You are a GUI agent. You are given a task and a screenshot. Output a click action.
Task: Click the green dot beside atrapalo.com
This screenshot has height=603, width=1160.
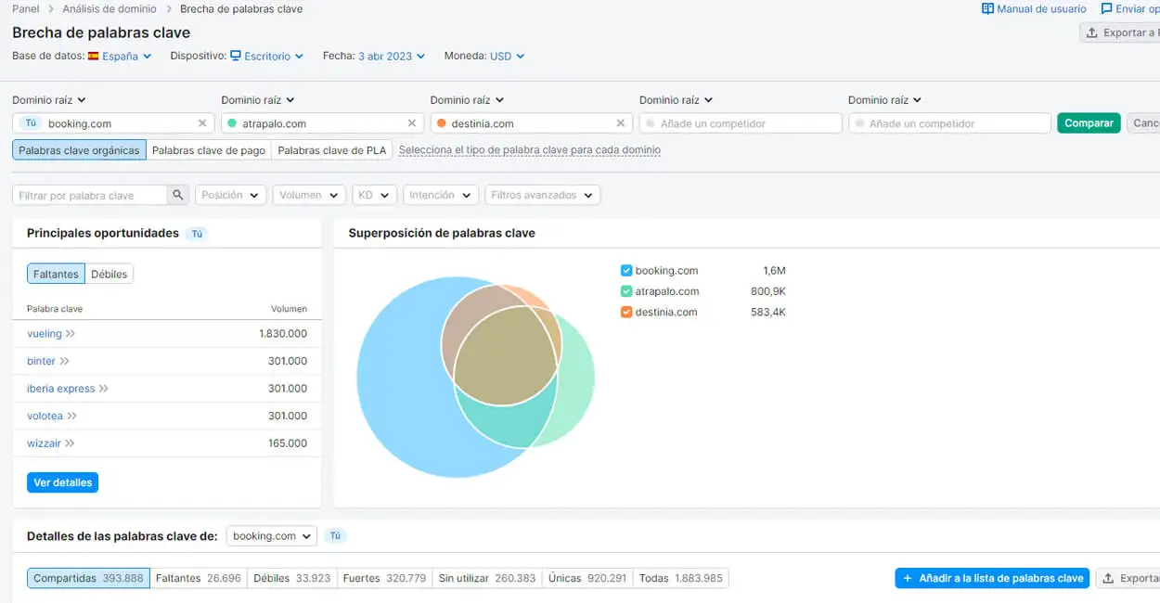click(x=232, y=123)
